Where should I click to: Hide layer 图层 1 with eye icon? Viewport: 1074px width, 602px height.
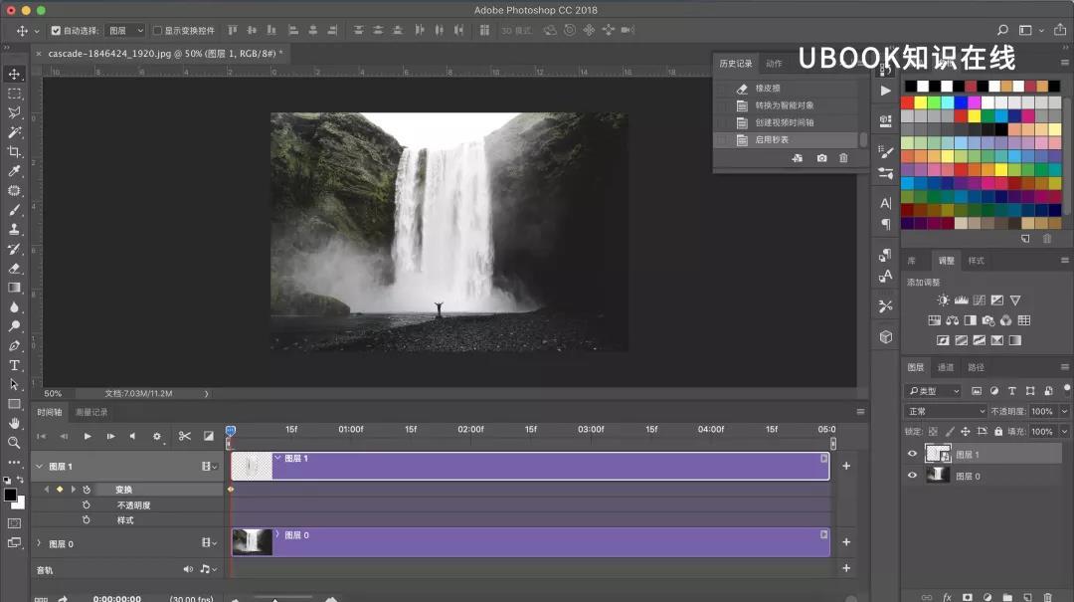tap(912, 453)
